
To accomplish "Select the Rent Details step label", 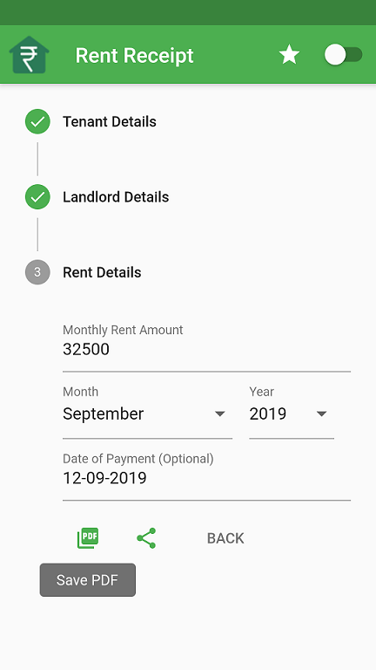I will (102, 272).
